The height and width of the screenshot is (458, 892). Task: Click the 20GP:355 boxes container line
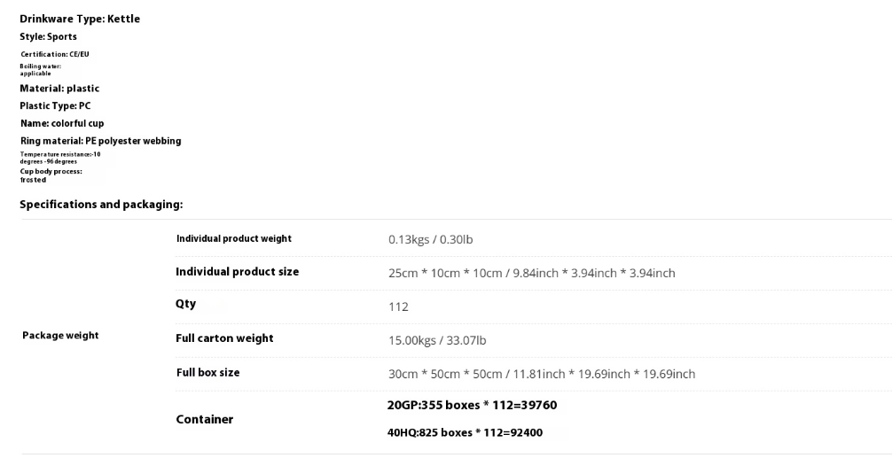473,405
